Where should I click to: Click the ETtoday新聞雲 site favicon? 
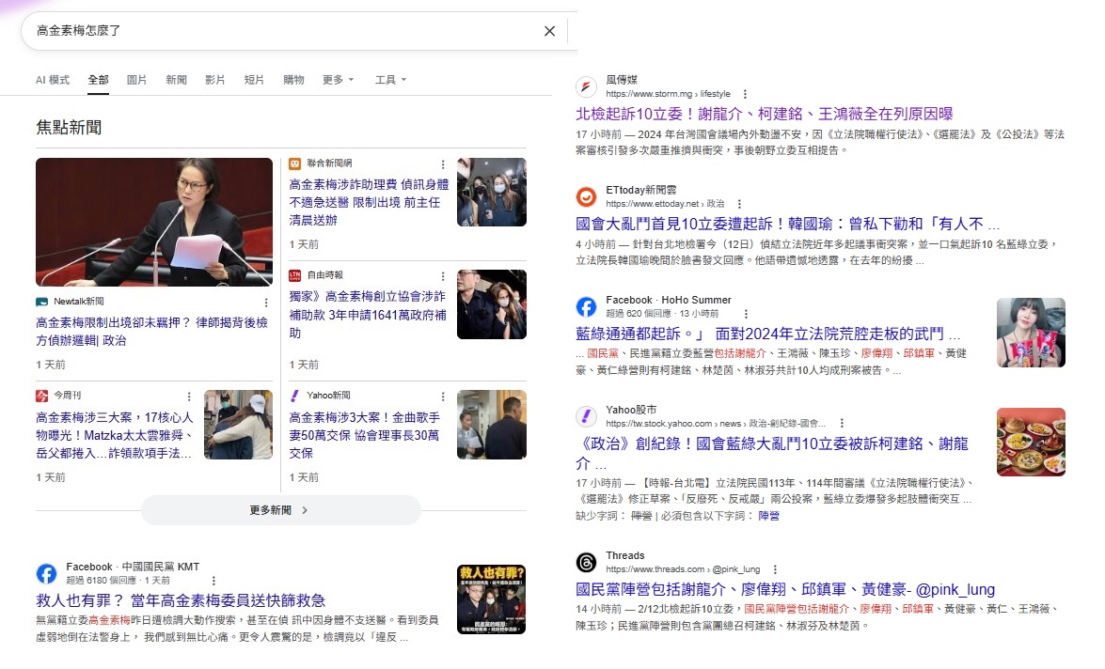(x=586, y=196)
